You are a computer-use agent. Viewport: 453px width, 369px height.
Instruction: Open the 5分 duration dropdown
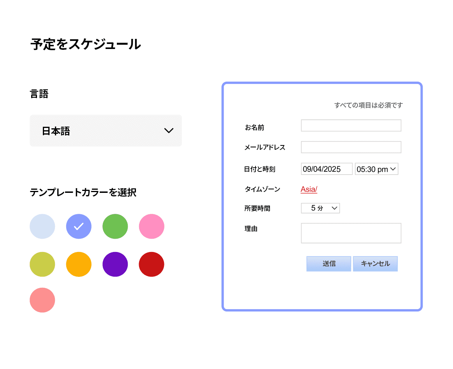[x=320, y=208]
